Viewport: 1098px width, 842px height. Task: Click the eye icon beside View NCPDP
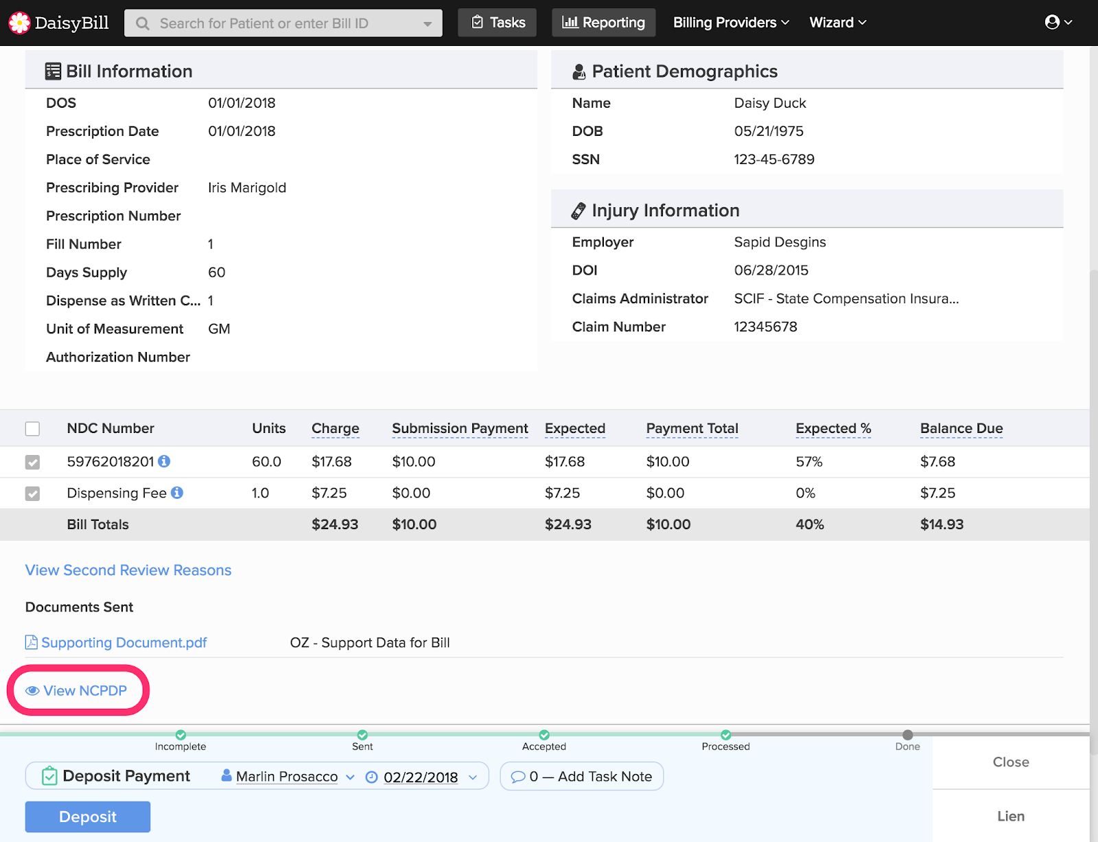(32, 691)
